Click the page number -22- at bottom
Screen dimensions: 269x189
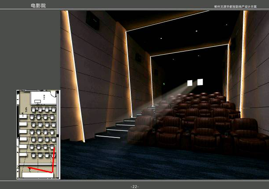(x=134, y=186)
